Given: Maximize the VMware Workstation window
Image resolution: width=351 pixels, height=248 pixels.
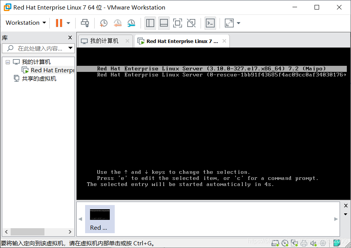Looking at the screenshot, I should tap(317, 7).
